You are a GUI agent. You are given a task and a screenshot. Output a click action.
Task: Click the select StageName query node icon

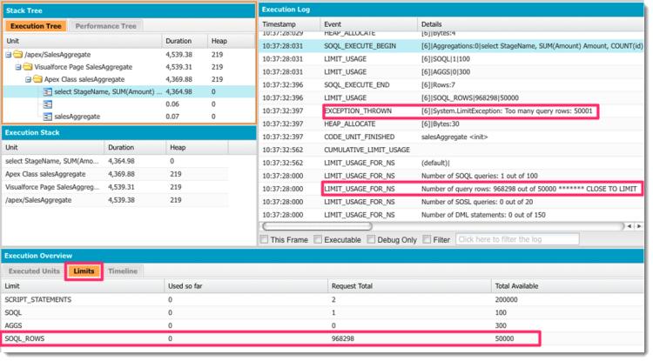point(47,91)
